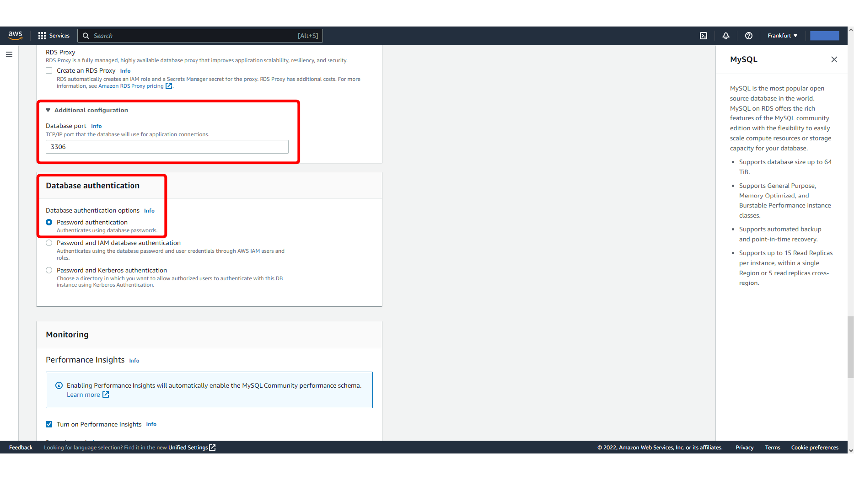
Task: Open the Amazon RDS Proxy pricing link
Action: pyautogui.click(x=131, y=86)
